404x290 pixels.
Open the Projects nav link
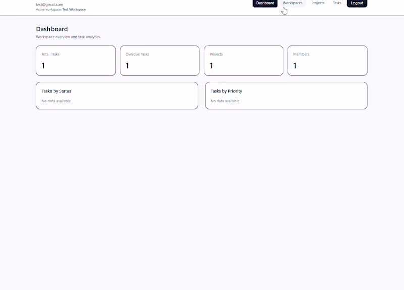pos(318,3)
